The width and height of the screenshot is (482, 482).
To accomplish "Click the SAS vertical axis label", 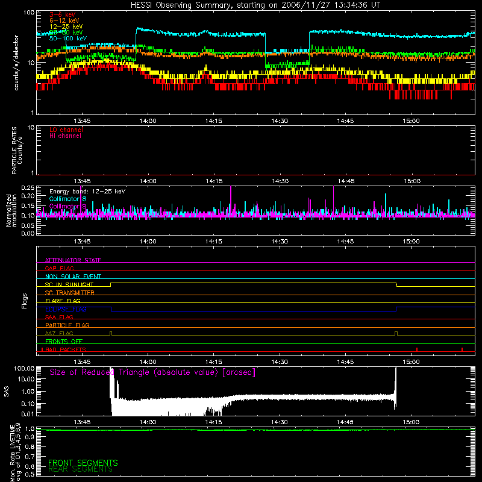I will click(7, 392).
